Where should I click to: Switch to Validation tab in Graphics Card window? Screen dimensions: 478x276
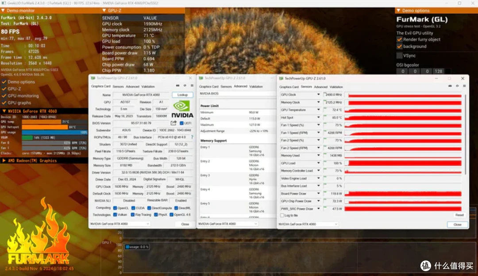(148, 87)
